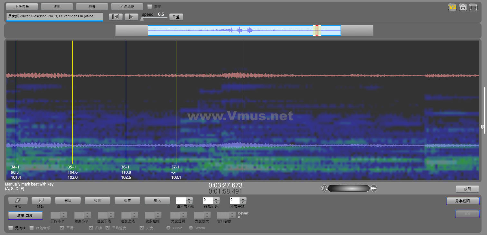Decrease the 弱起拍数 pickup beats stepper
The image size is (487, 235).
216,202
